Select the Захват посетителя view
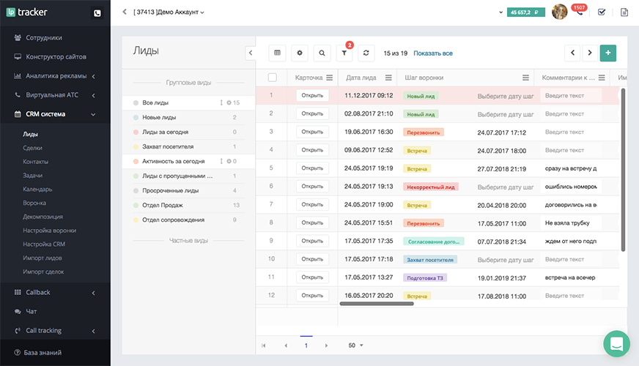 [x=188, y=146]
